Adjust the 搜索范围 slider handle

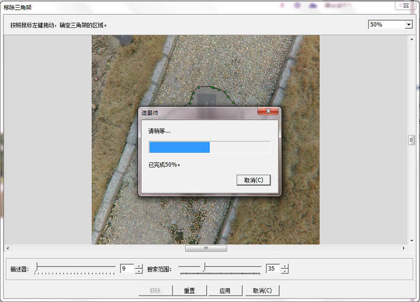pos(204,267)
